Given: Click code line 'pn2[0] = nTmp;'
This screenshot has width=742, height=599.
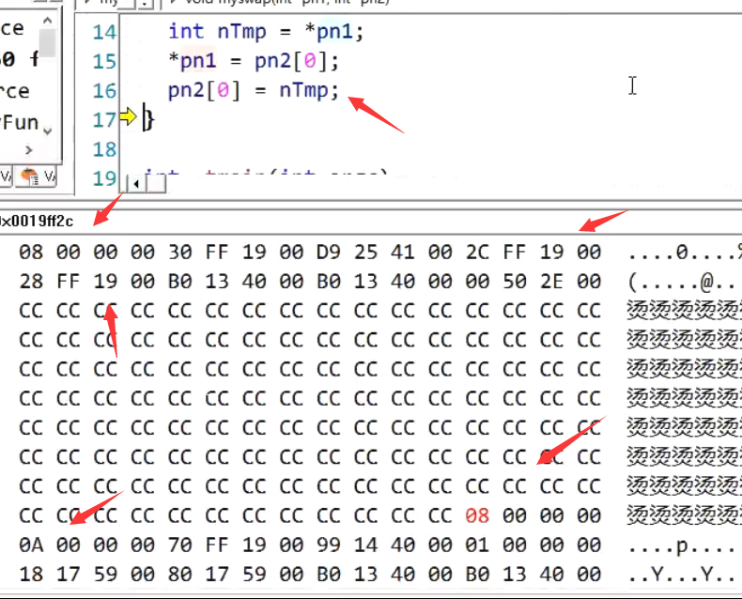Looking at the screenshot, I should click(254, 90).
